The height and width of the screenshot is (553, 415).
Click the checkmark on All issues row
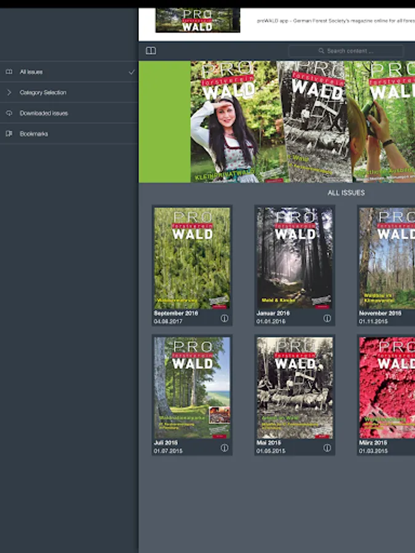point(132,72)
